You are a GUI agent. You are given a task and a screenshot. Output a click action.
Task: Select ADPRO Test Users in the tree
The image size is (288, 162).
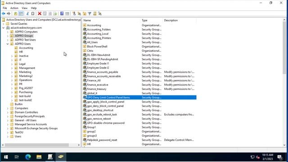(25, 40)
